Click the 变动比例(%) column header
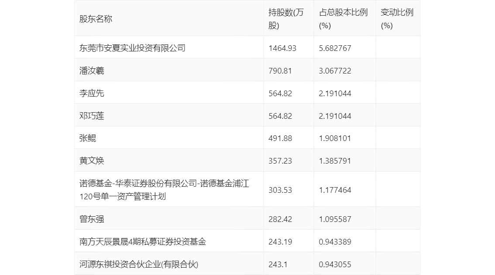The width and height of the screenshot is (495, 275). click(x=397, y=19)
